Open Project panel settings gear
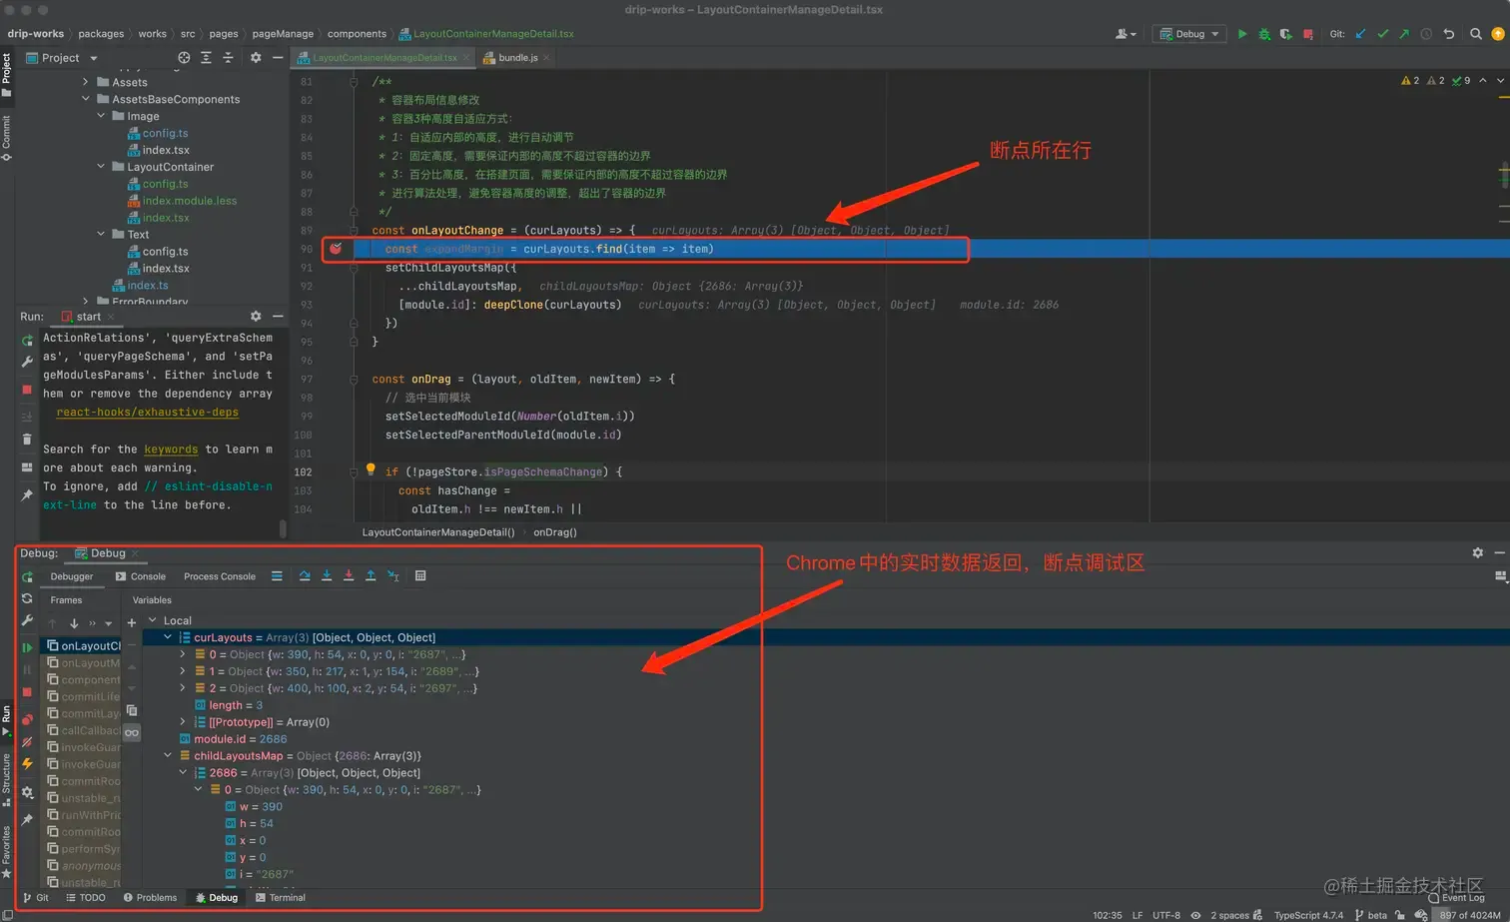This screenshot has height=922, width=1510. point(256,58)
